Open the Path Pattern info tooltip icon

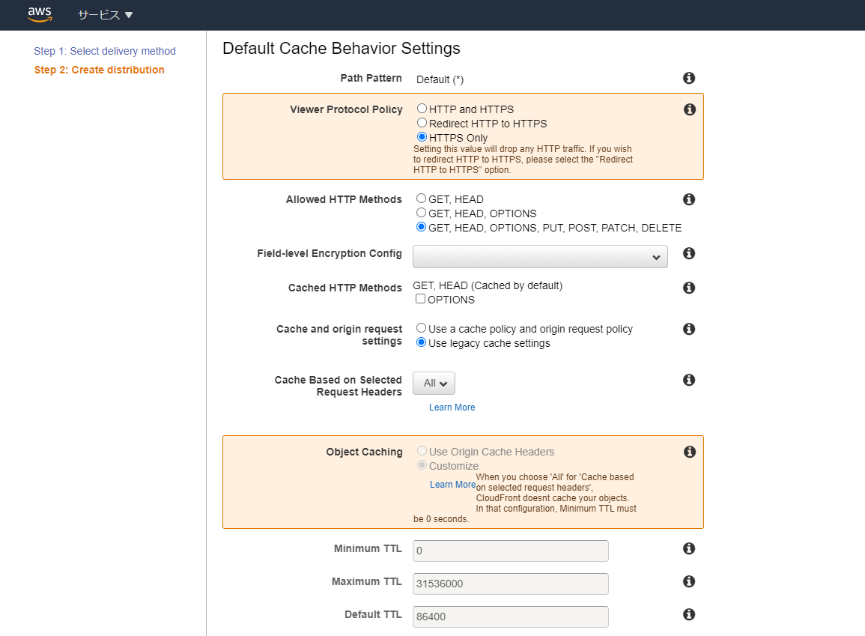tap(689, 78)
